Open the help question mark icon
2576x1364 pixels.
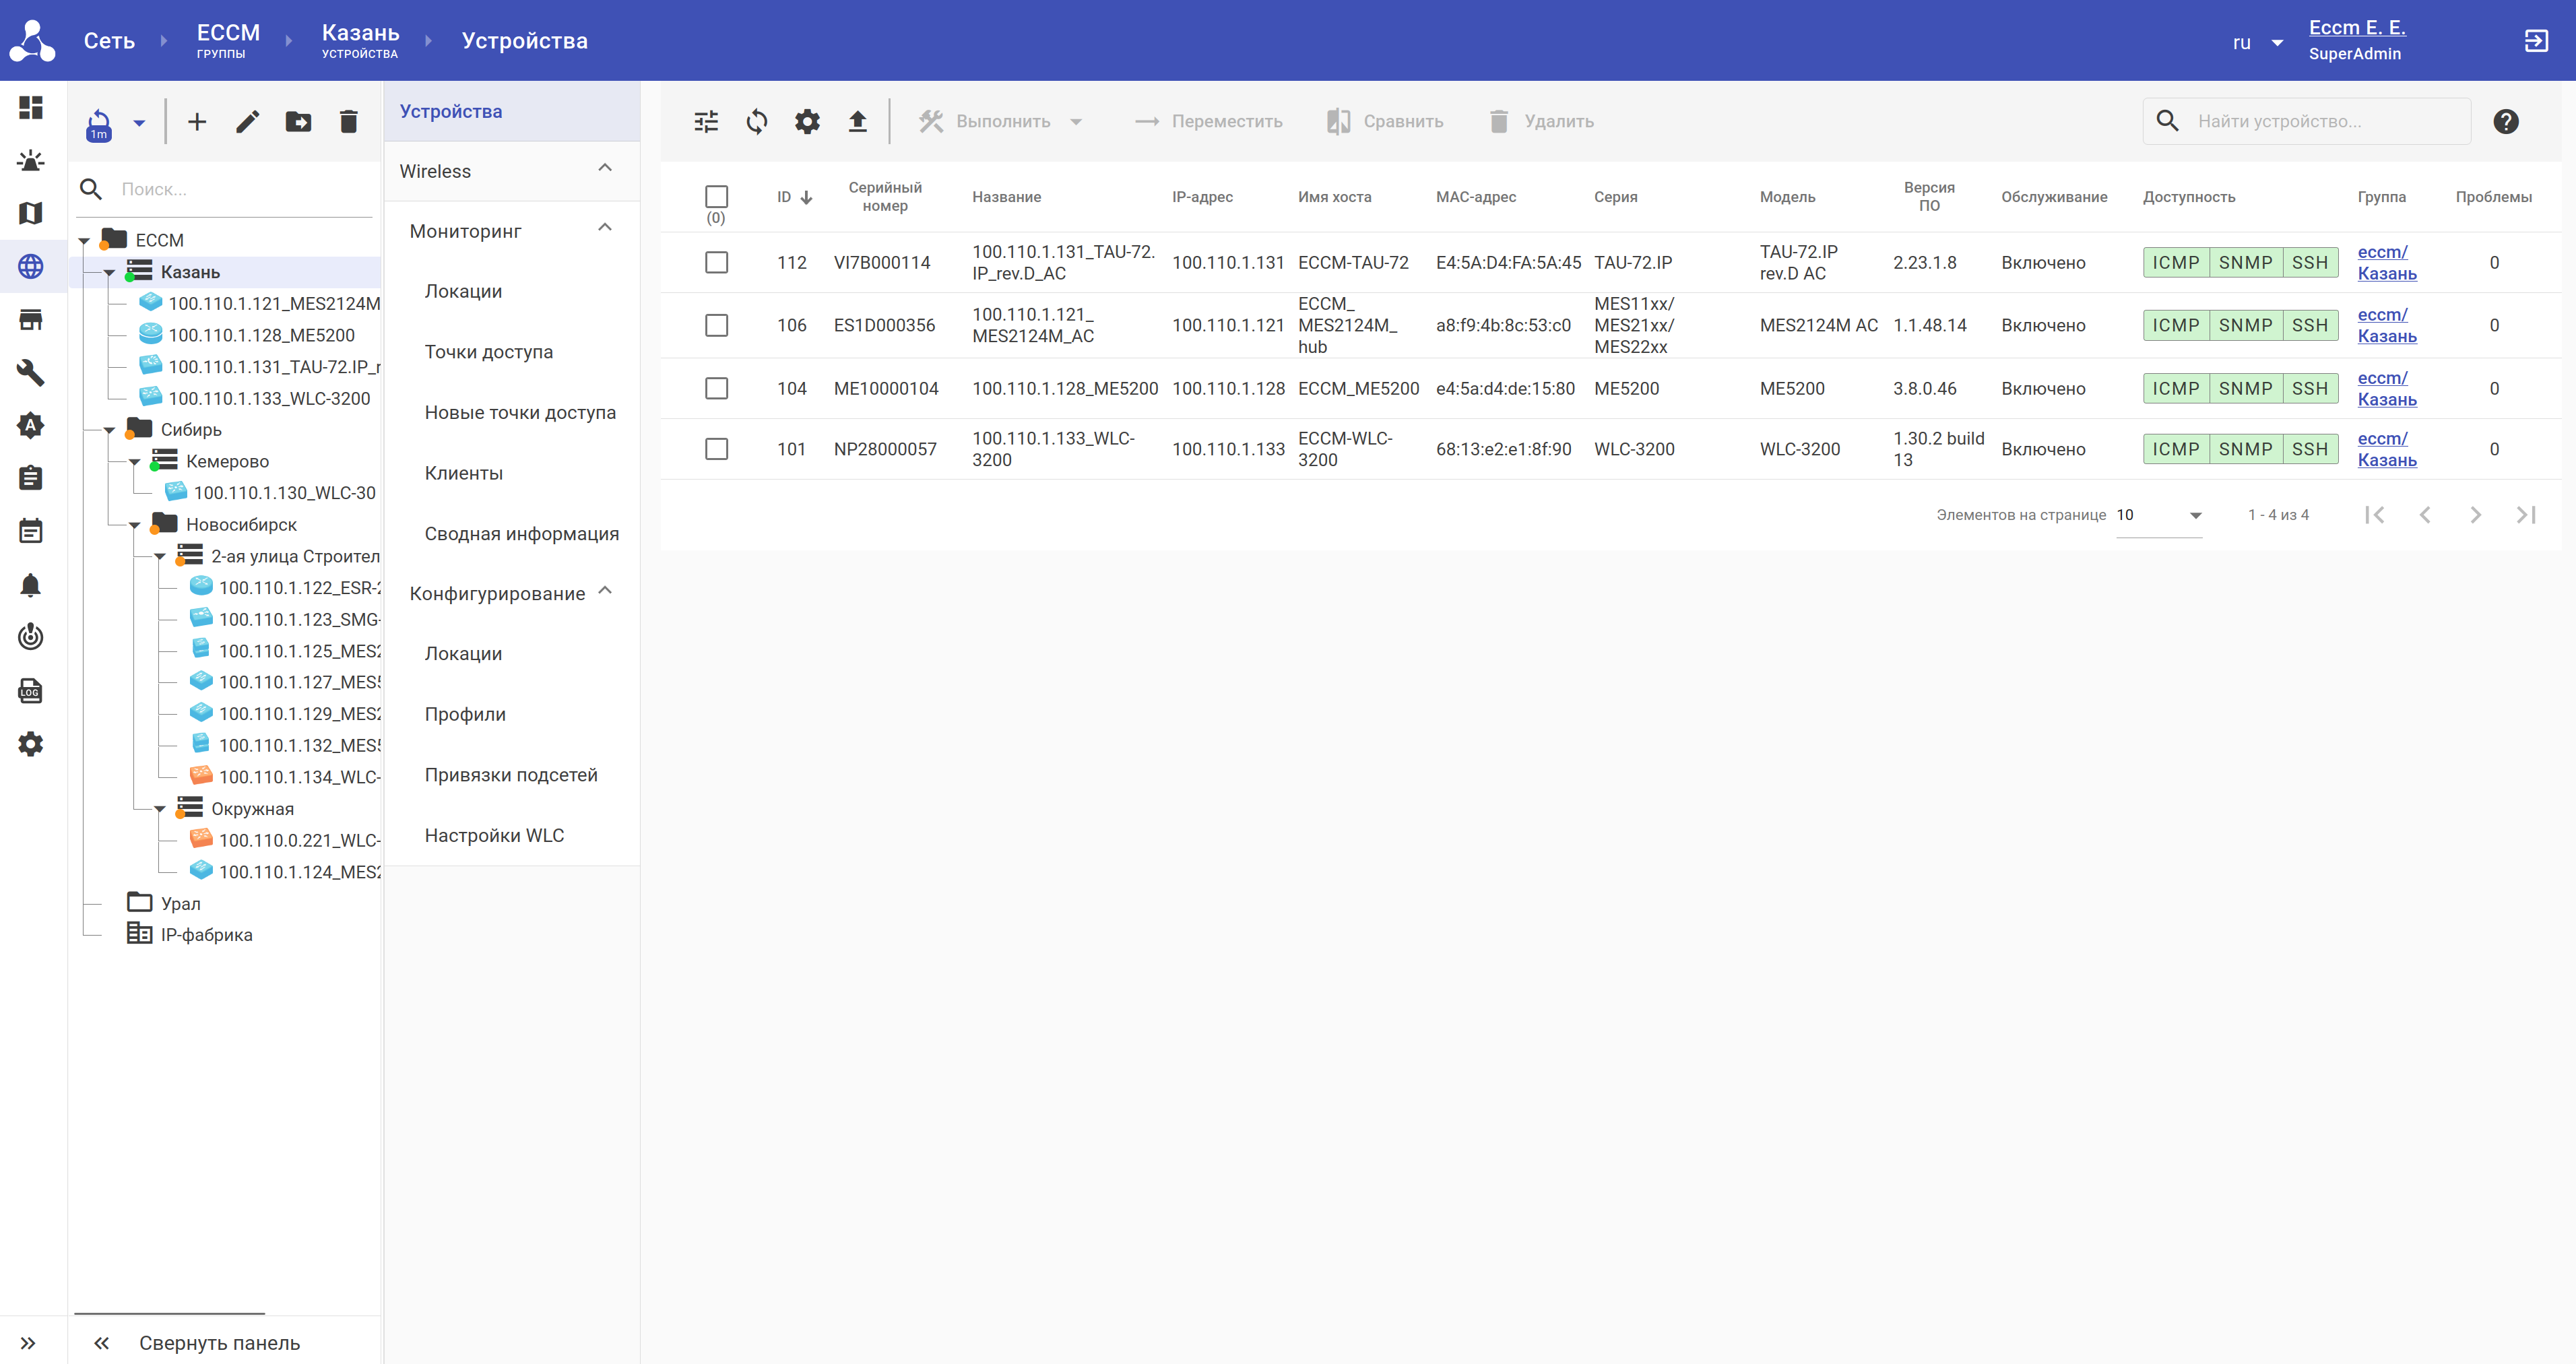click(x=2505, y=121)
